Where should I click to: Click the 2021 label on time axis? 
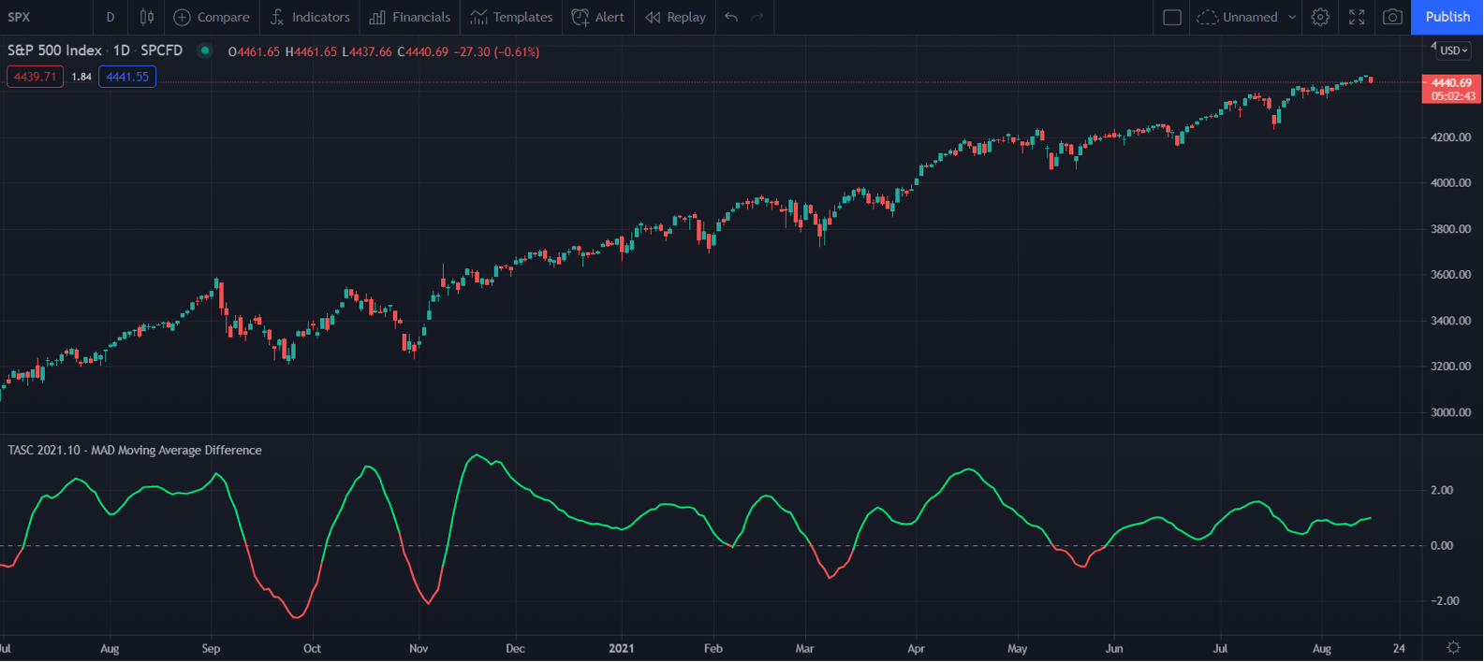[x=622, y=648]
